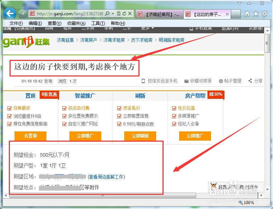Click the 置顶 heading
Screen dimensions: 273x209
30,96
